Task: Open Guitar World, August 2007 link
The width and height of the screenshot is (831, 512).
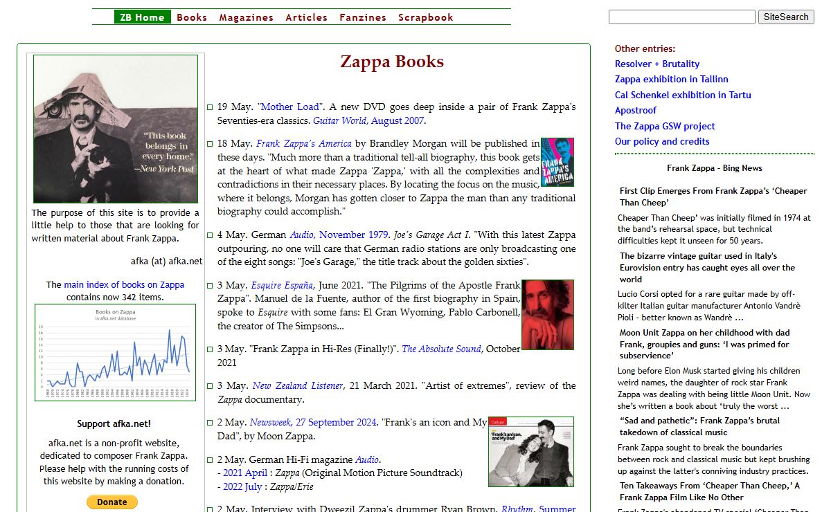Action: tap(368, 120)
